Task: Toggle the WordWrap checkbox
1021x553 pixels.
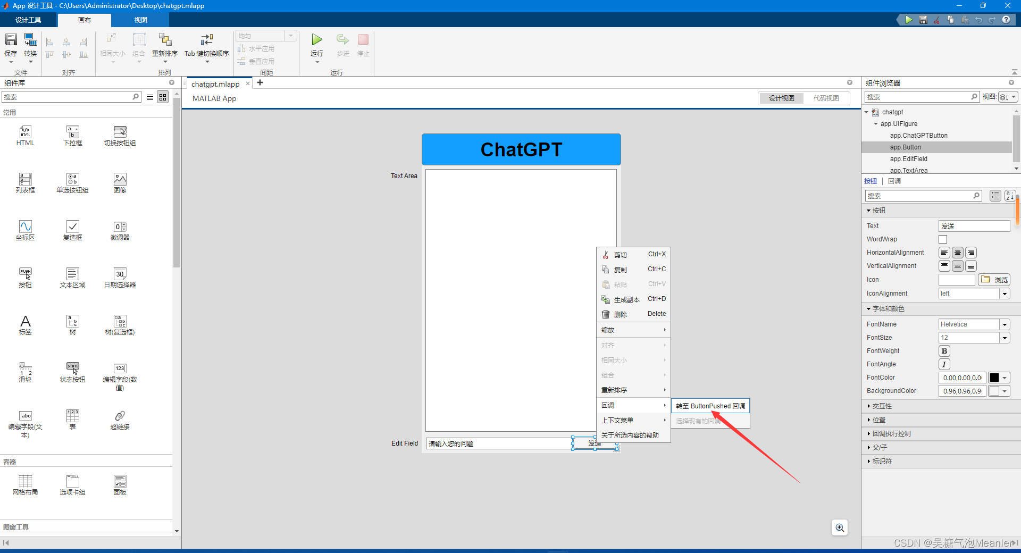Action: point(943,239)
